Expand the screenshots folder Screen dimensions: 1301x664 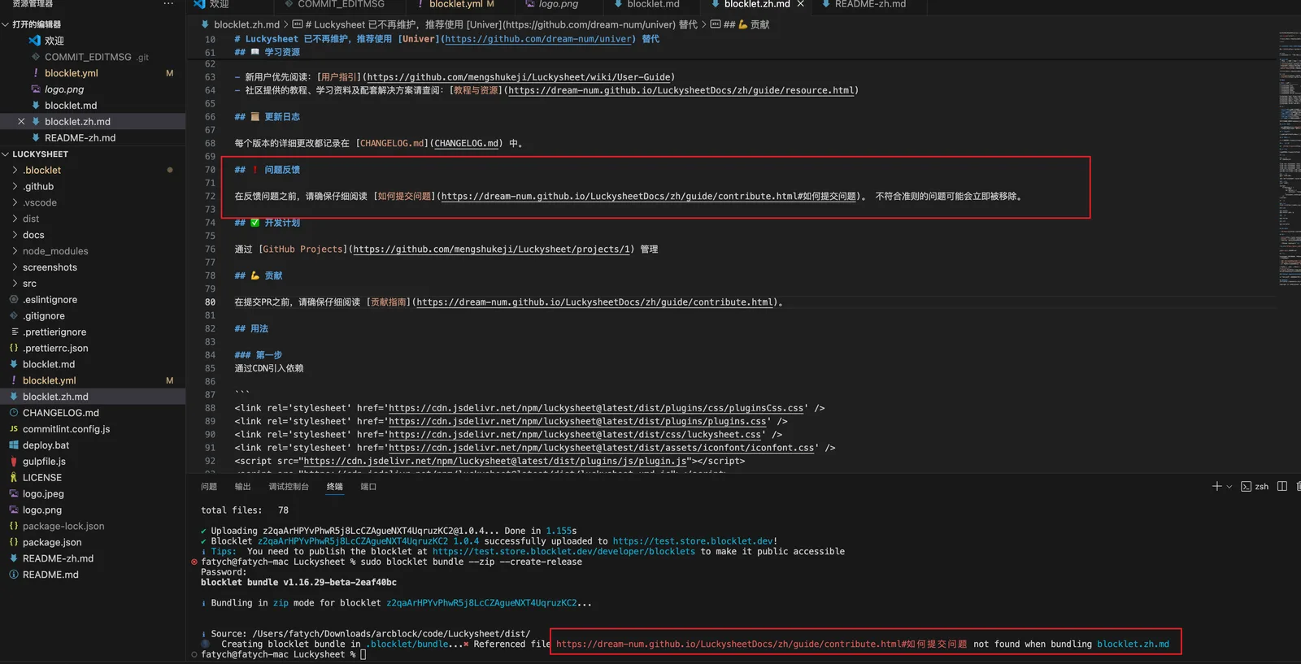pos(15,267)
